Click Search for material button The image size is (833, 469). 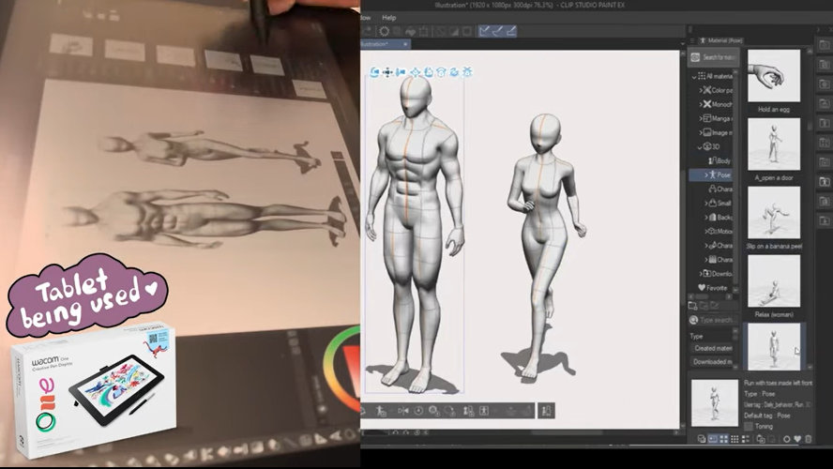coord(714,57)
